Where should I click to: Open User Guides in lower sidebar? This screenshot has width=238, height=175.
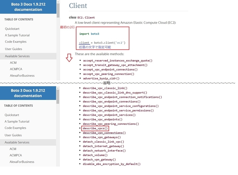point(13,135)
